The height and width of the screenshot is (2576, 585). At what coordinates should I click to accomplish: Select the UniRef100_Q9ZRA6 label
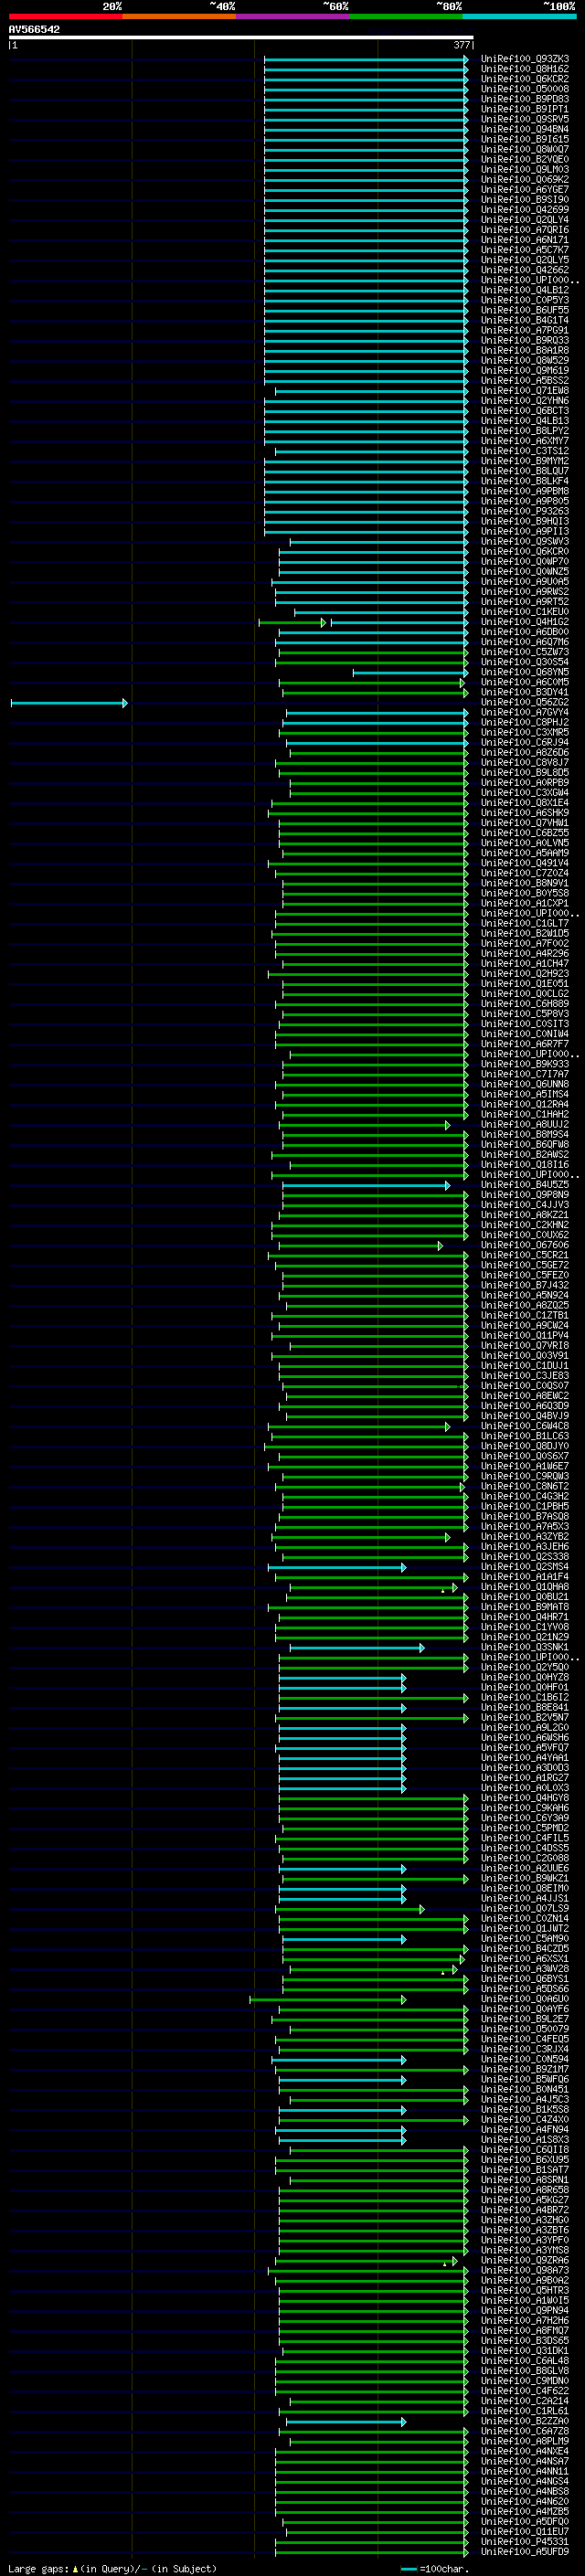pyautogui.click(x=525, y=2260)
